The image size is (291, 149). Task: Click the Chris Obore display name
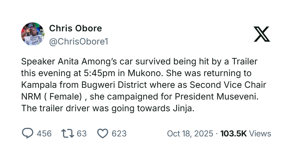pos(75,28)
